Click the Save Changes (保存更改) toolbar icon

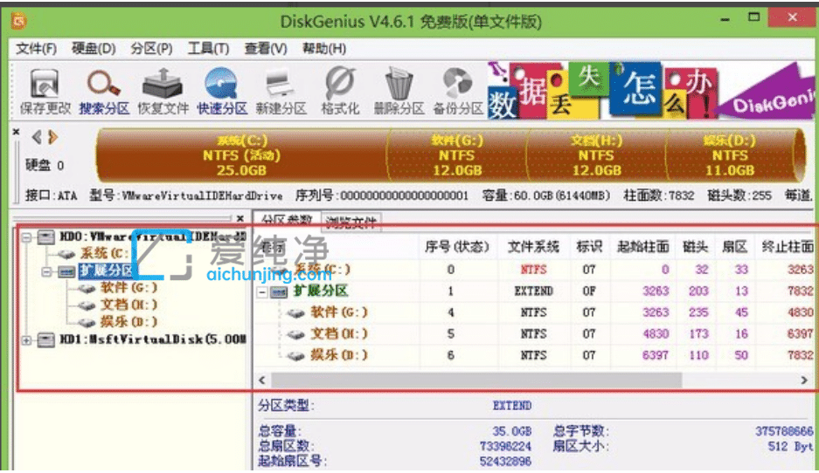pos(45,92)
